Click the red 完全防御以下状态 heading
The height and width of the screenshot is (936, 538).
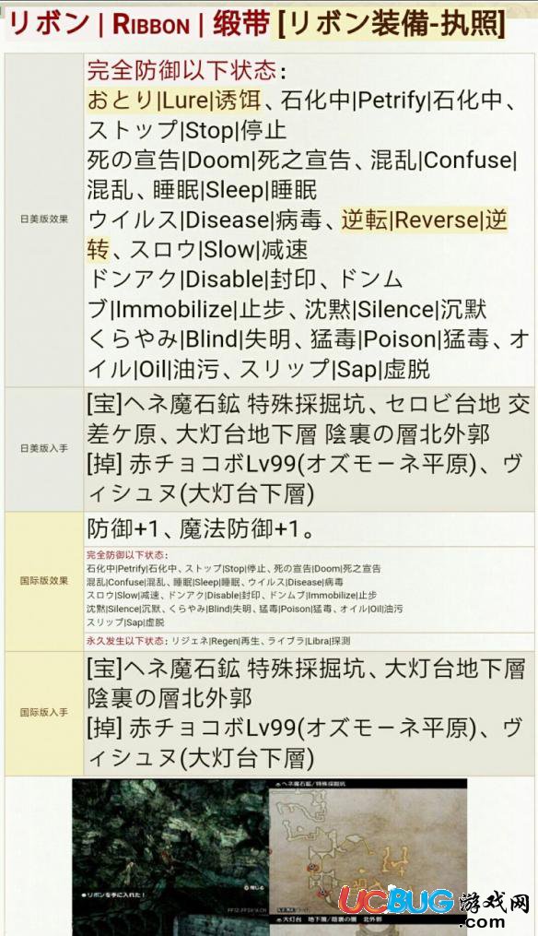pos(181,70)
